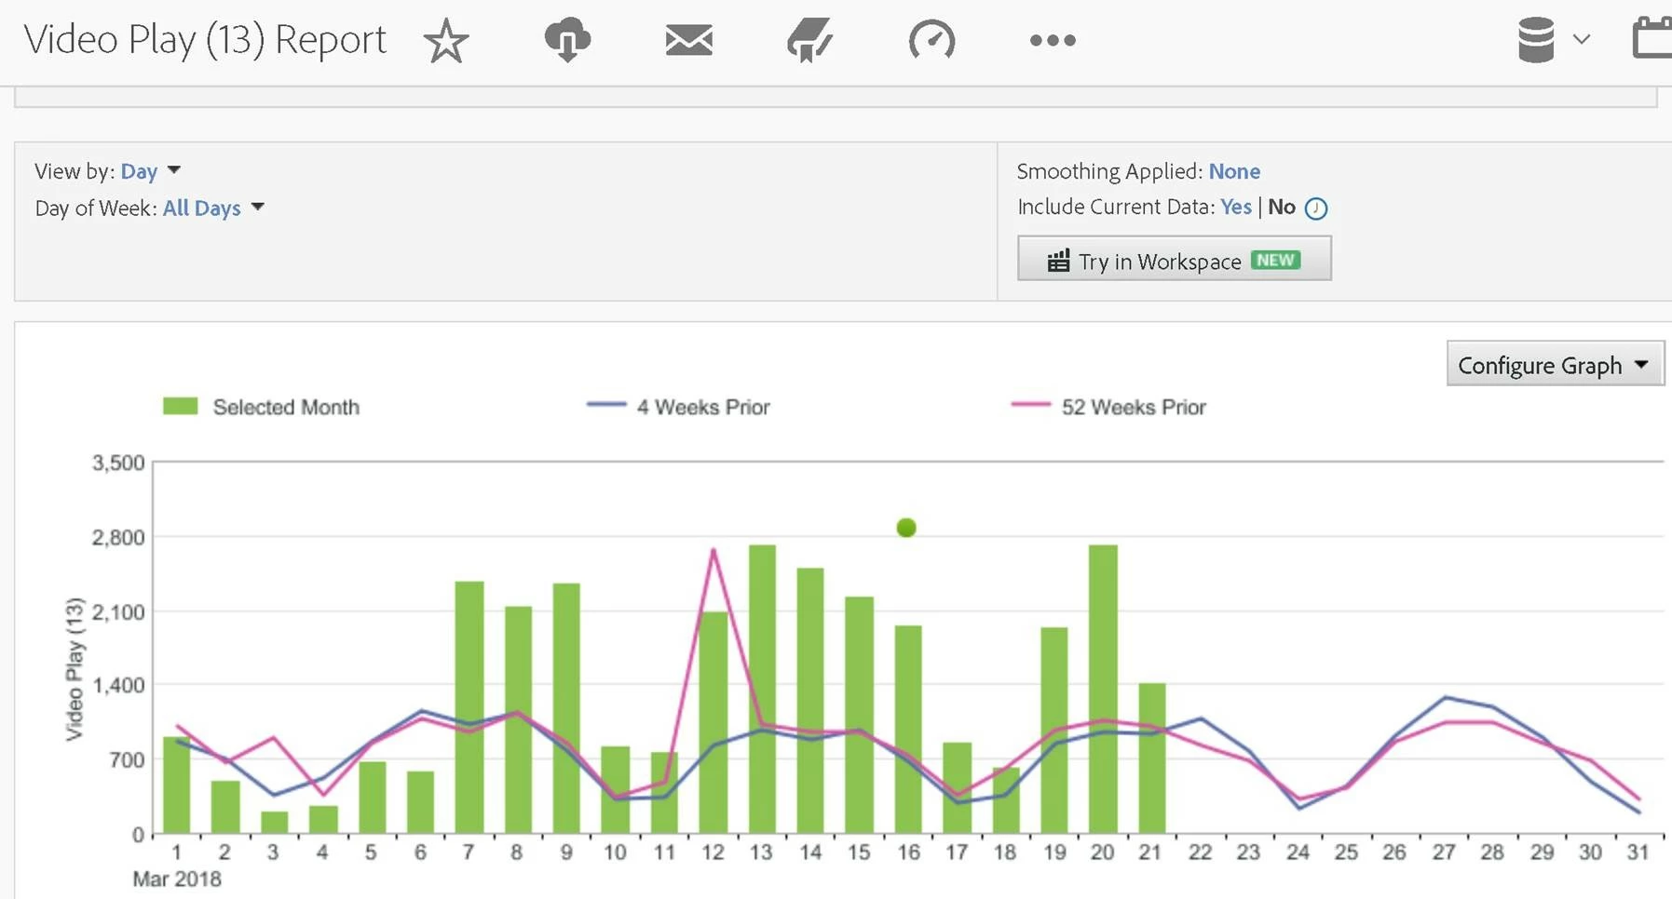
Task: Click the pink line peak at day 12
Action: [x=714, y=550]
